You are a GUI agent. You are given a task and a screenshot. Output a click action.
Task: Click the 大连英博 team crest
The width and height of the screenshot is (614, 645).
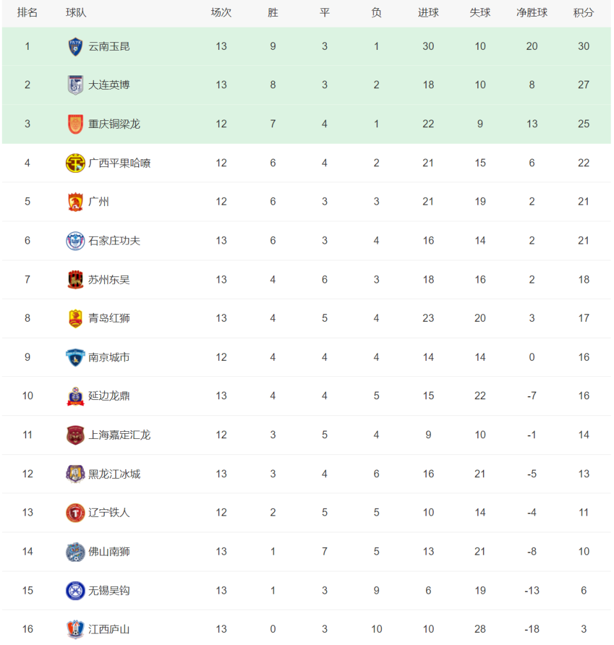(x=75, y=85)
